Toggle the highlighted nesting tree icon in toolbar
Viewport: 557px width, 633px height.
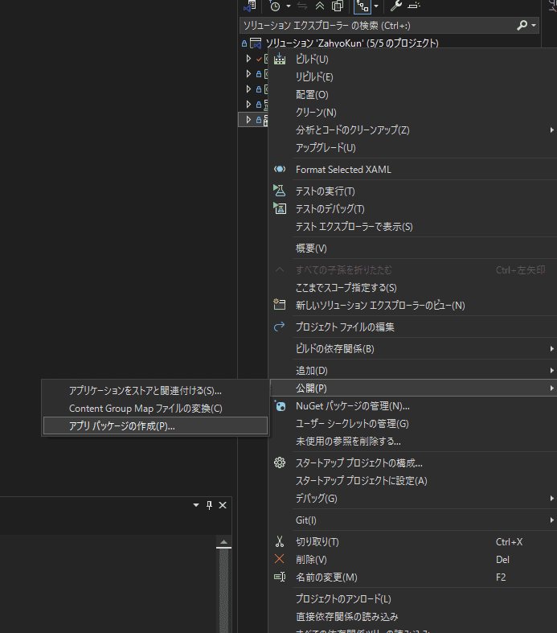[x=362, y=6]
